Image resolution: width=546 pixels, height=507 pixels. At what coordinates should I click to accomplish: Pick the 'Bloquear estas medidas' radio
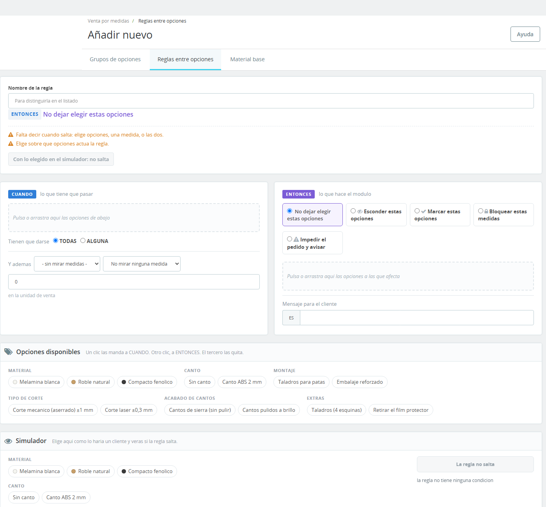point(481,211)
